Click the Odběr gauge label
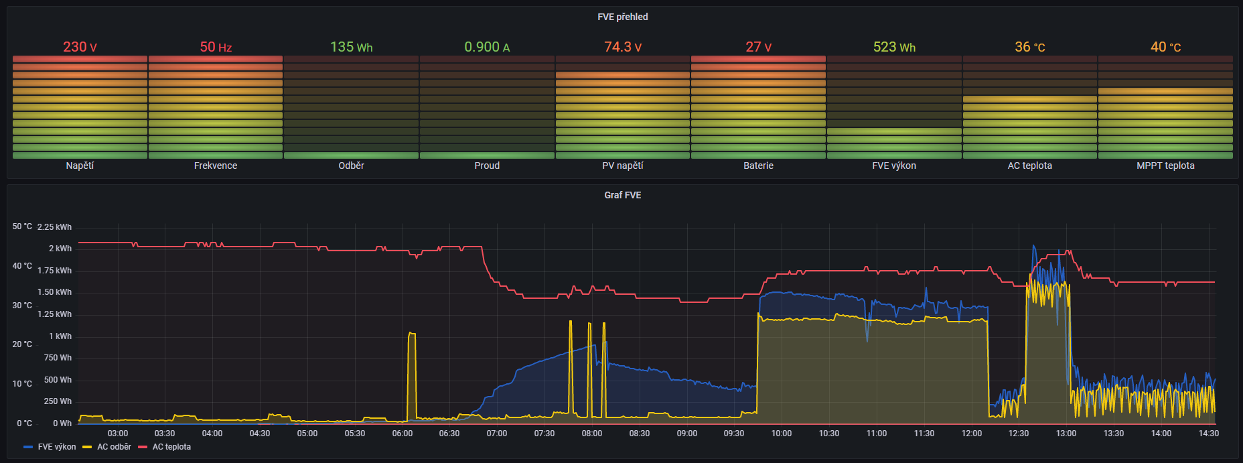 coord(351,166)
